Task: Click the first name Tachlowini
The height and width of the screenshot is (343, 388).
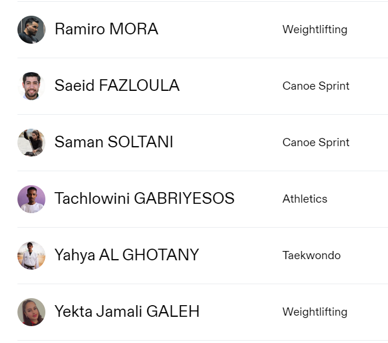Action: point(92,199)
